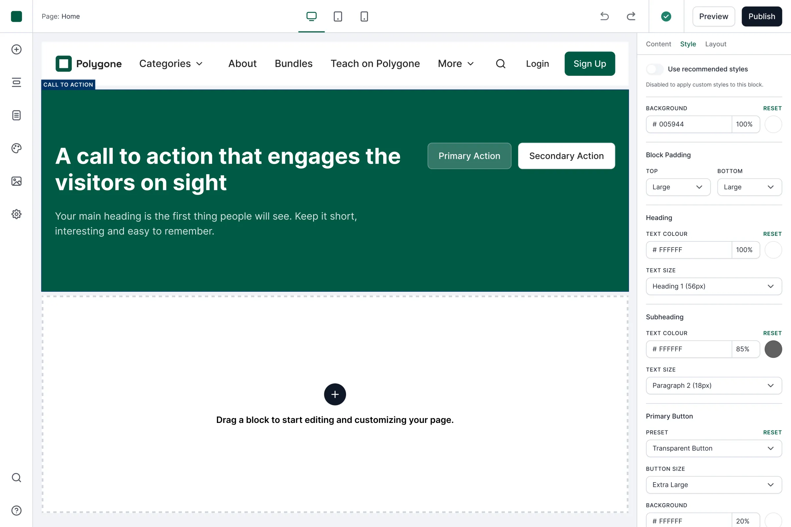Image resolution: width=791 pixels, height=527 pixels.
Task: Click the subheading paragraph text
Action: [206, 224]
